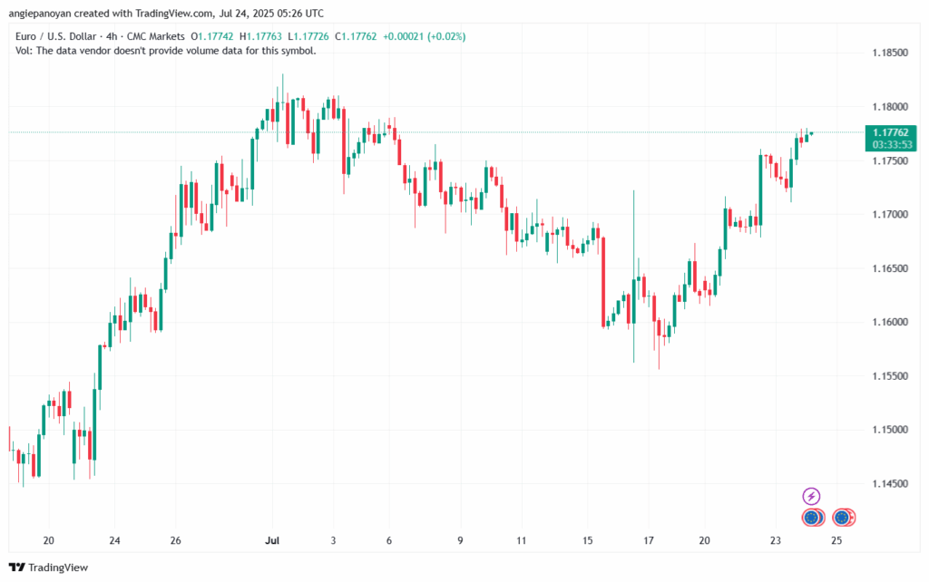Open the EU flag event below lightning icon
929x582 pixels.
[812, 518]
